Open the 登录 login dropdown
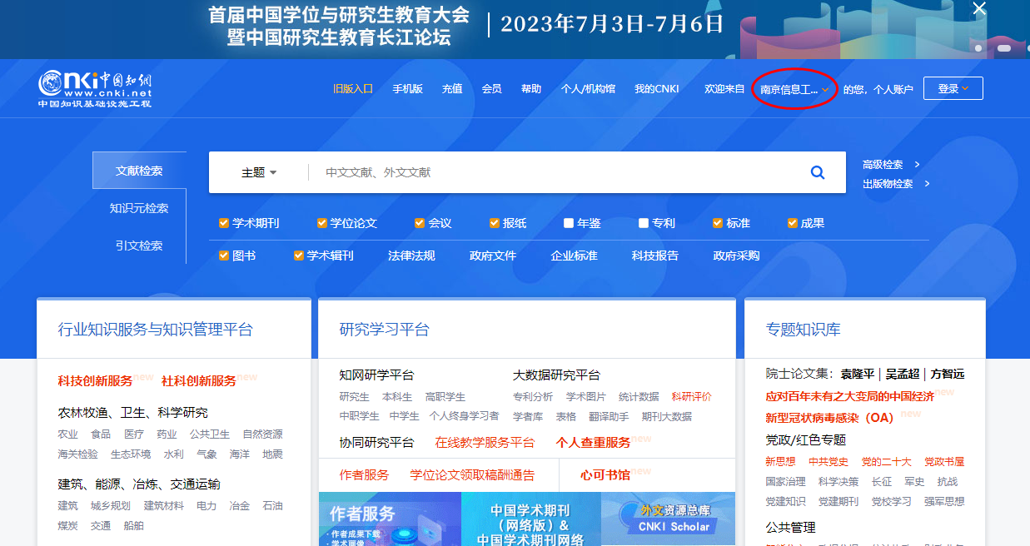 pyautogui.click(x=953, y=88)
